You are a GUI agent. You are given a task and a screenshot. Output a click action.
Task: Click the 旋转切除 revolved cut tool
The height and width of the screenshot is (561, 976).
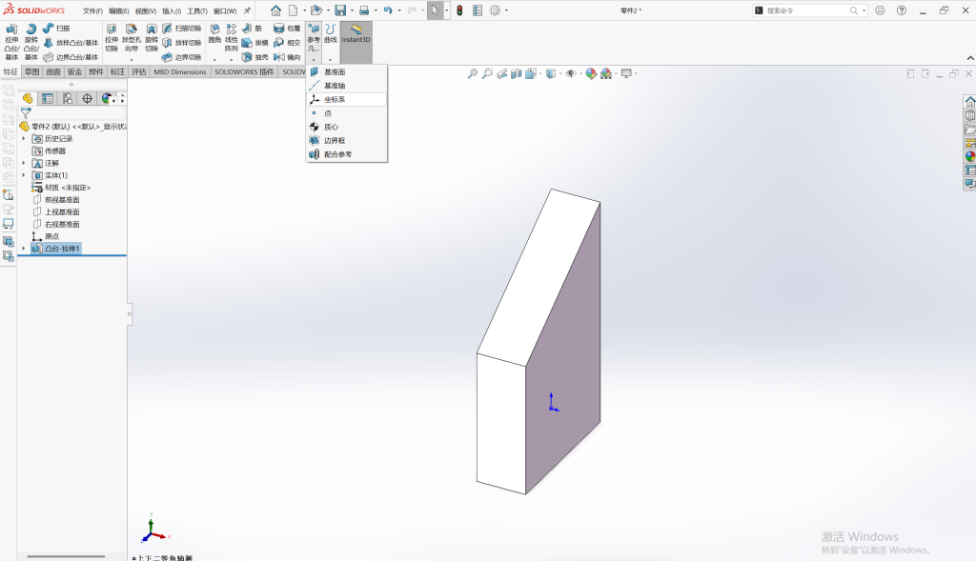click(152, 38)
